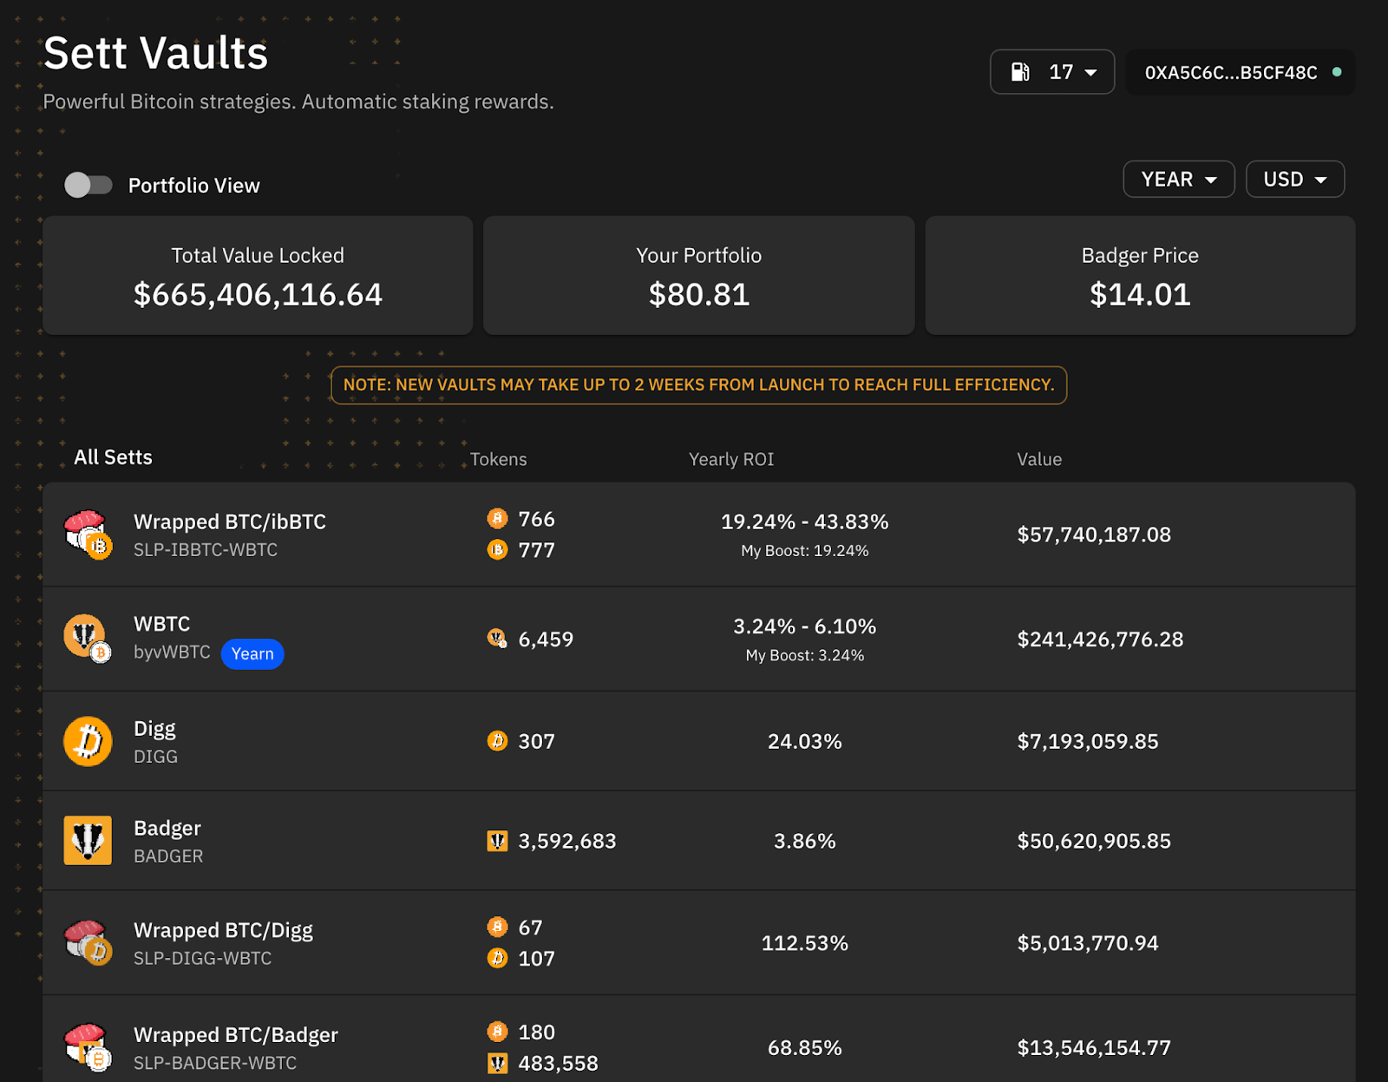
Task: Click the gas pump icon
Action: coord(1021,72)
